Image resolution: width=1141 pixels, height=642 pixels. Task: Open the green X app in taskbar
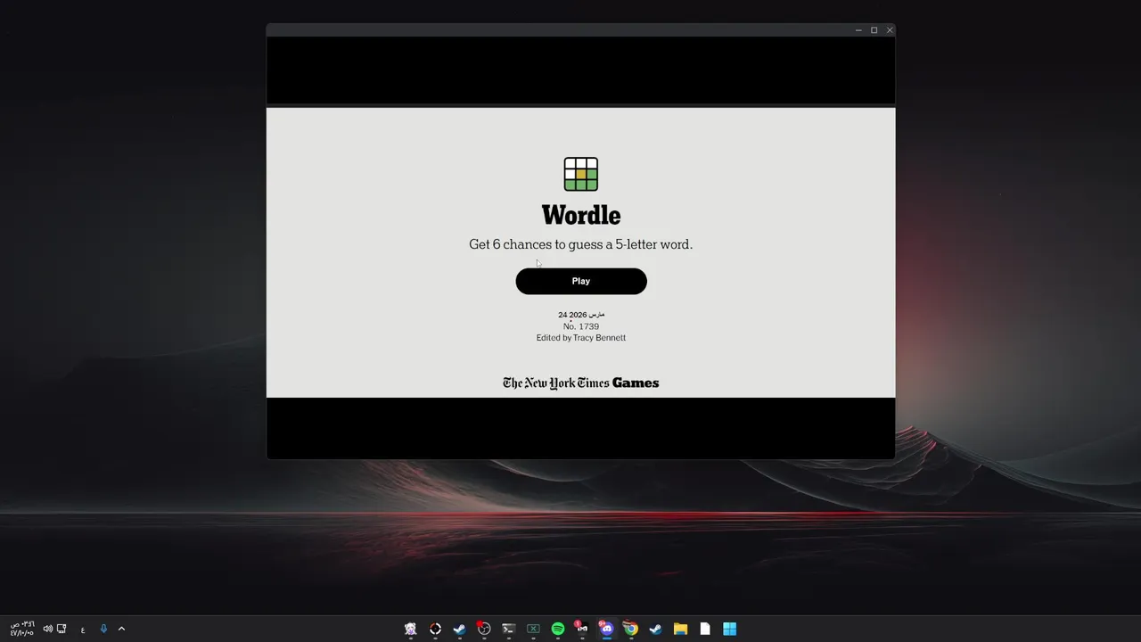click(533, 629)
